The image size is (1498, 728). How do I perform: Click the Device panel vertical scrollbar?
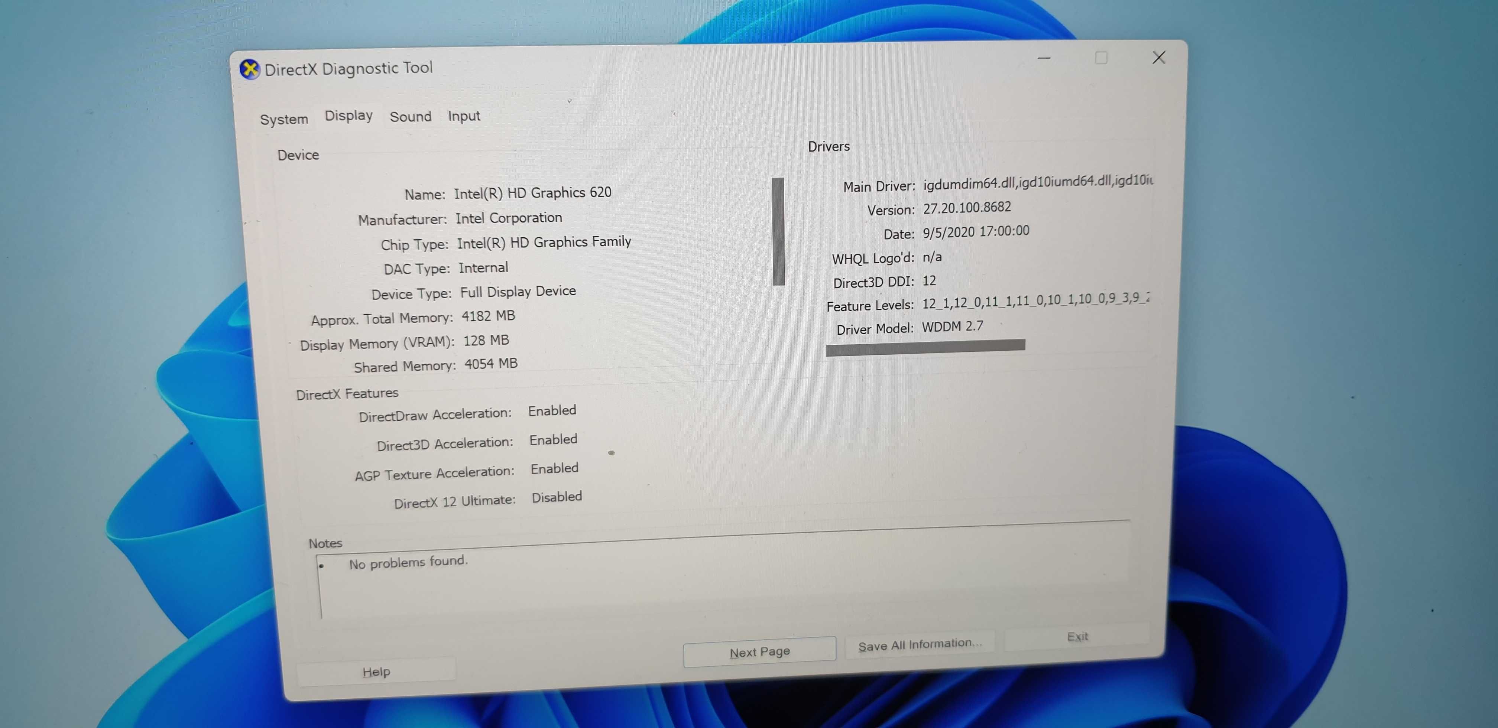(x=778, y=231)
